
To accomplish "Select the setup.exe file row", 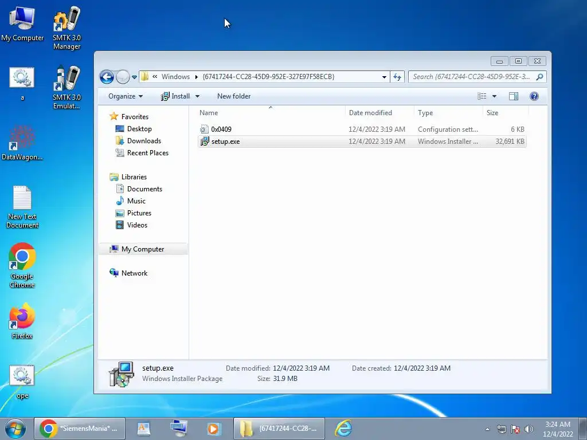I will [x=362, y=142].
